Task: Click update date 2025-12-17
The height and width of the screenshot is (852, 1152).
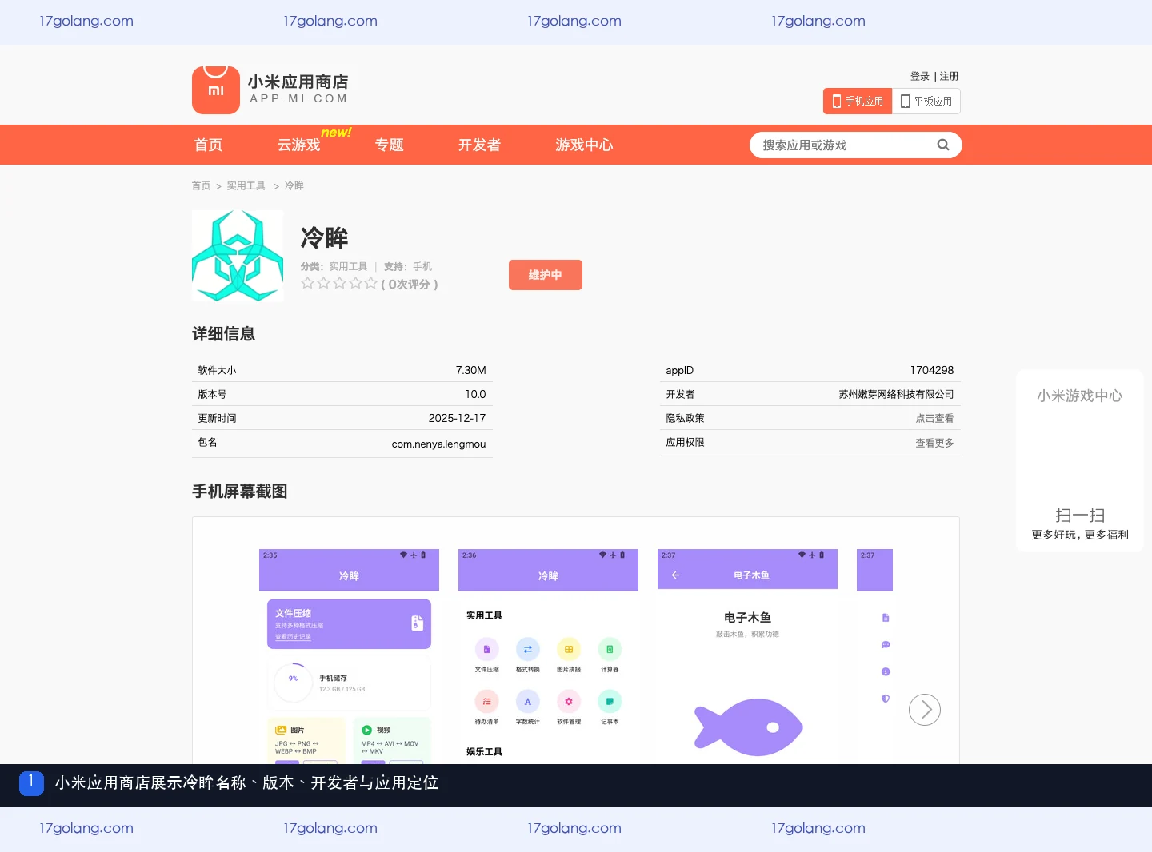Action: coord(457,418)
